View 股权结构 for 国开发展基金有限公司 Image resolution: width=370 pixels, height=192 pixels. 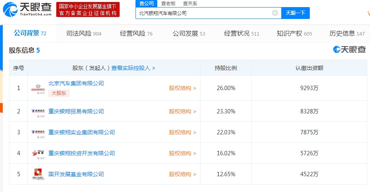[x=182, y=174]
